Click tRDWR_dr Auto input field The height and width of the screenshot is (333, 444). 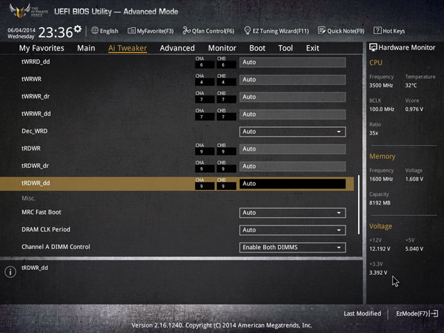click(293, 166)
